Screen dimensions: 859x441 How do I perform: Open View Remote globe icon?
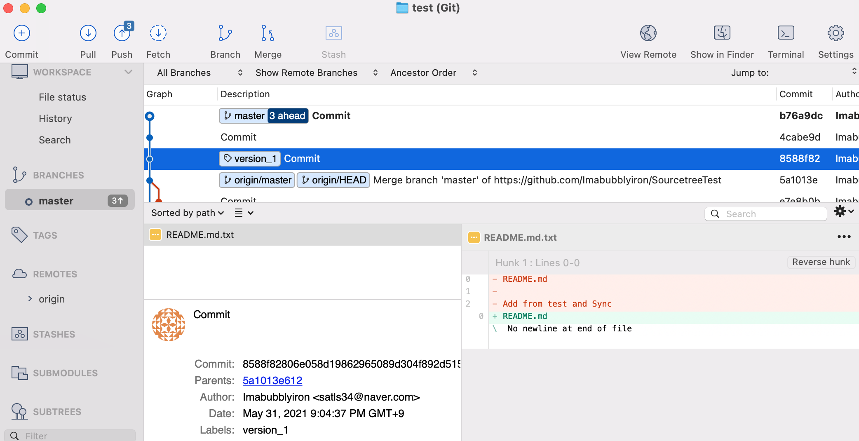pos(648,33)
